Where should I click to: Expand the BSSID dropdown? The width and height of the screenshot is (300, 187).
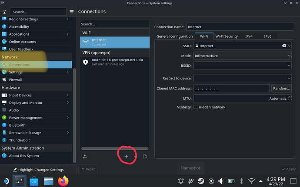242,66
